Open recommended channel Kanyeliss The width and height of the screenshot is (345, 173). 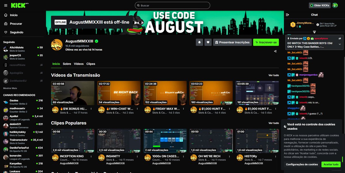coord(23,165)
